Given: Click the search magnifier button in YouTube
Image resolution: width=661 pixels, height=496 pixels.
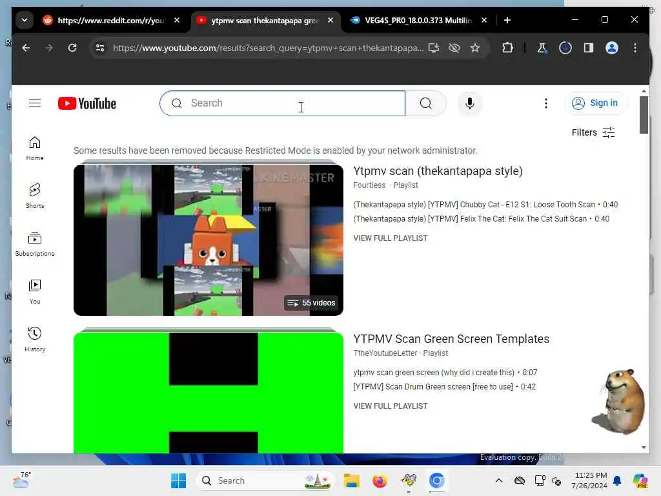Looking at the screenshot, I should coord(426,103).
